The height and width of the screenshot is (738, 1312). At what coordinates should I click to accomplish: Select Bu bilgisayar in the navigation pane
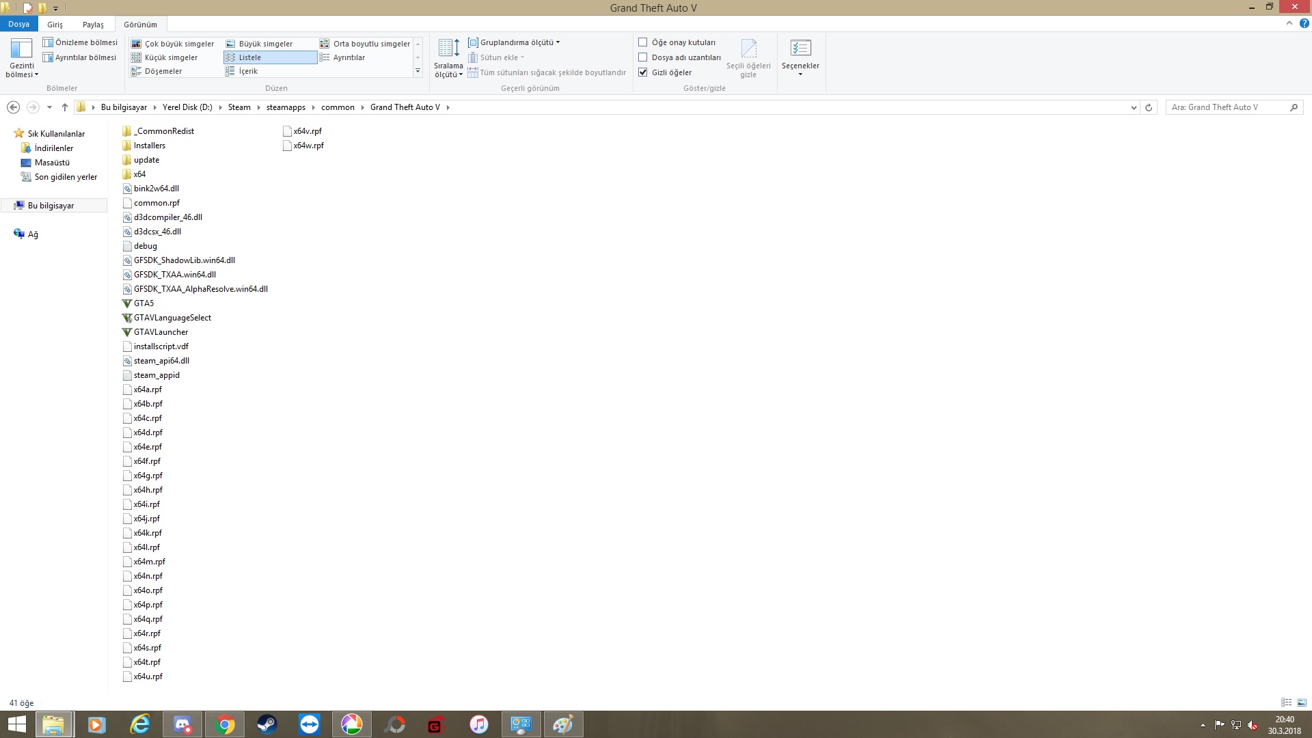55,206
